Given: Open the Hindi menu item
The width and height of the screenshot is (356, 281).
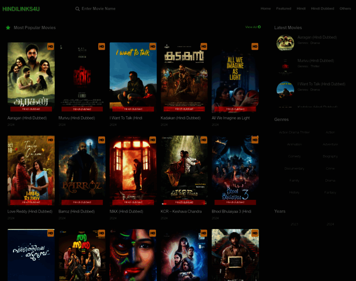Looking at the screenshot, I should [301, 8].
